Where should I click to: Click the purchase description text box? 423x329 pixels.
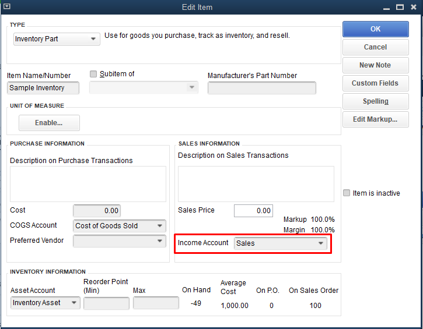pyautogui.click(x=88, y=184)
